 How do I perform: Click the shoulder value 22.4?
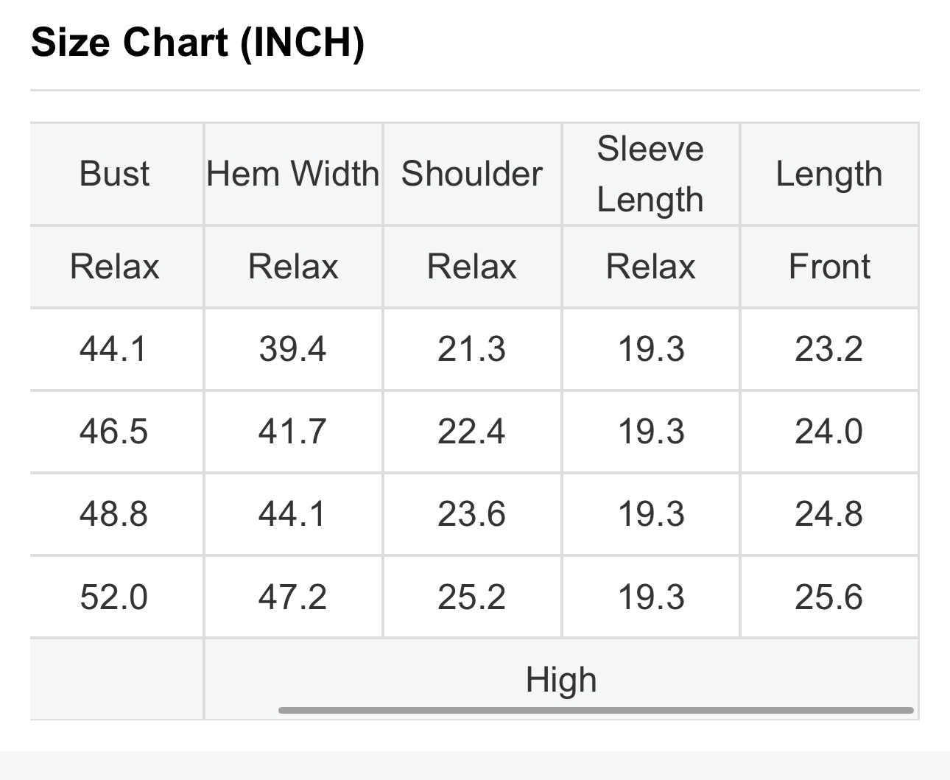tap(471, 431)
